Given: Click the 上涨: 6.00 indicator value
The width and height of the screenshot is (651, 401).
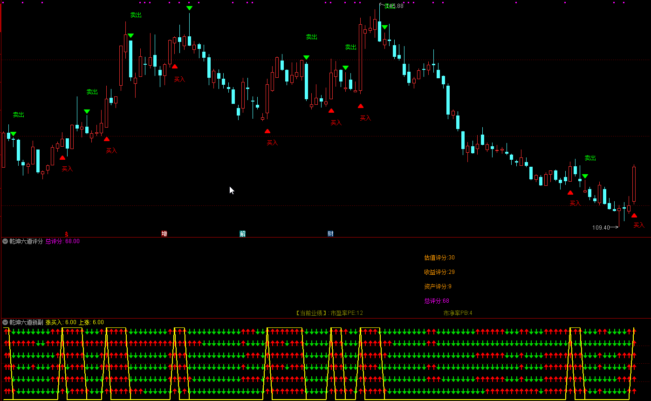Looking at the screenshot, I should 91,322.
